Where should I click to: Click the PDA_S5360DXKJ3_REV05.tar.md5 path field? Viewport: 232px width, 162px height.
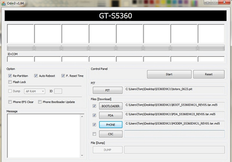click(174, 115)
